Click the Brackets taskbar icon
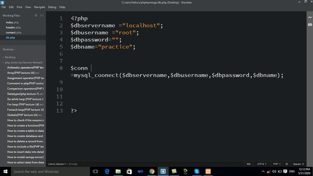Viewport: 313px width, 176px height. click(x=163, y=172)
